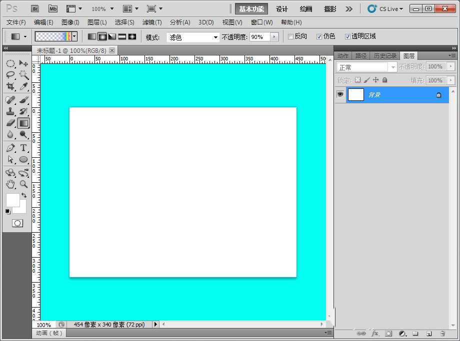This screenshot has height=341, width=460.
Task: Click the 背景 layer lock icon
Action: point(438,95)
